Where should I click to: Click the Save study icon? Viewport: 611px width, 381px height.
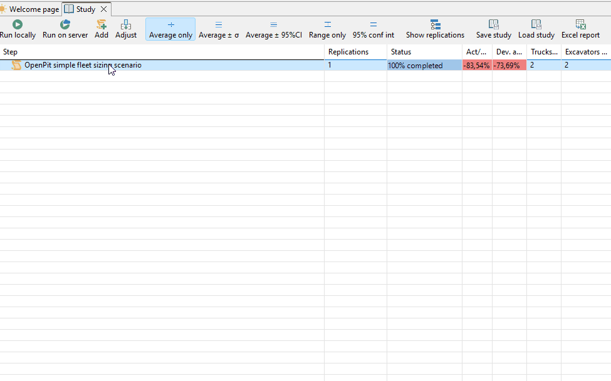(494, 24)
